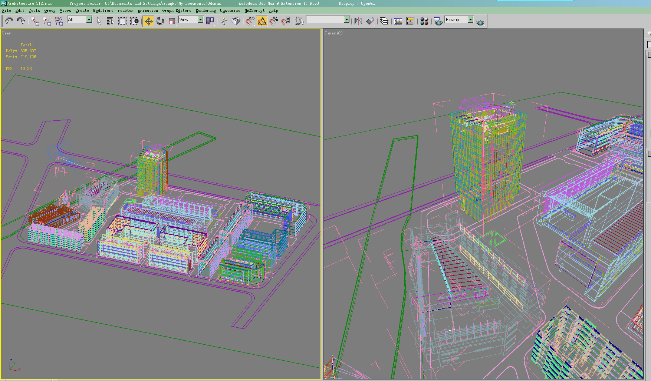Open the Material Editor

[424, 21]
